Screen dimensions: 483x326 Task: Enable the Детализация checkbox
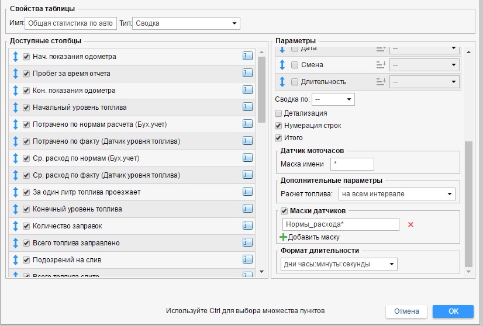278,113
